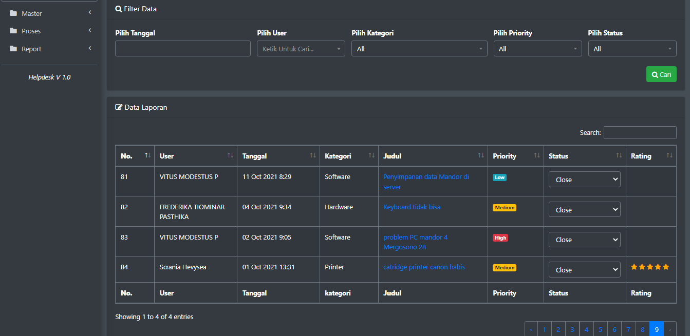Image resolution: width=690 pixels, height=336 pixels.
Task: Click the Pilih Tanggal date field
Action: [x=182, y=49]
